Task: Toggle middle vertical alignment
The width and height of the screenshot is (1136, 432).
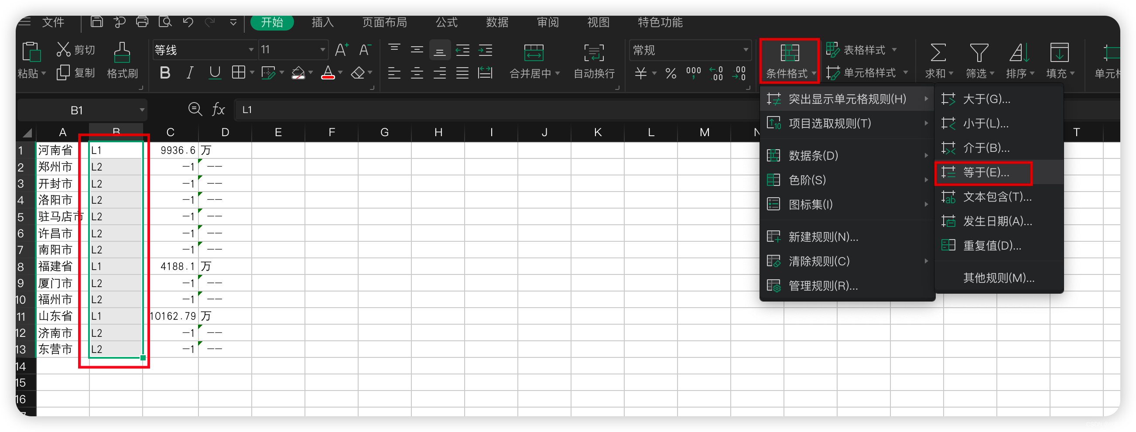Action: pyautogui.click(x=417, y=50)
